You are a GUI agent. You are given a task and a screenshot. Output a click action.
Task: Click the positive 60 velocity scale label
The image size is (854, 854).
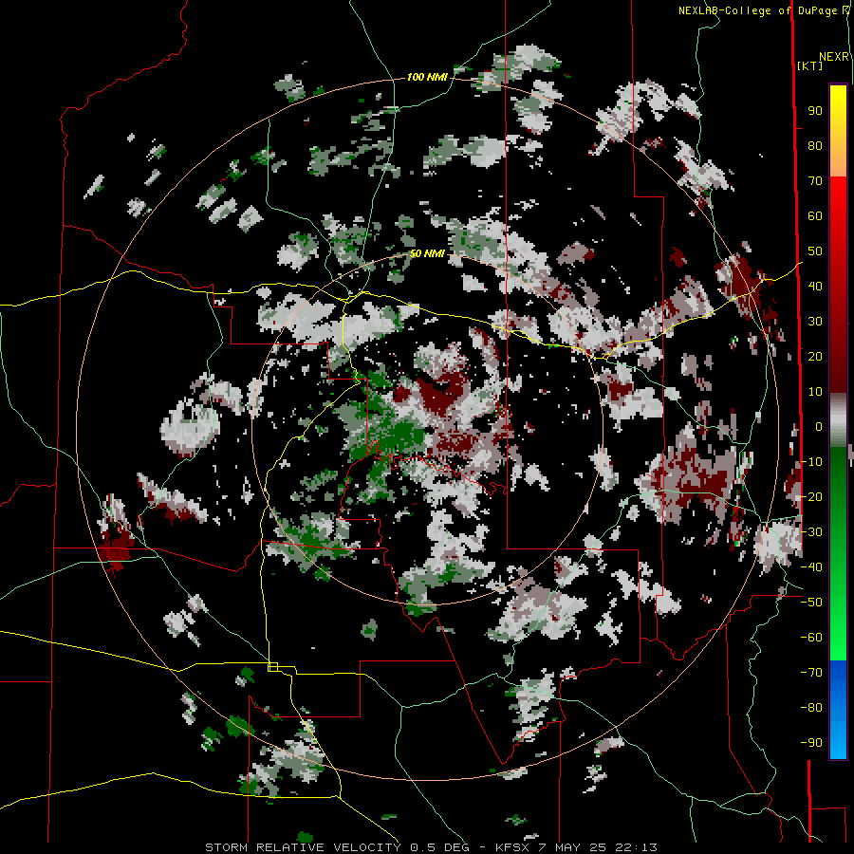pos(815,215)
